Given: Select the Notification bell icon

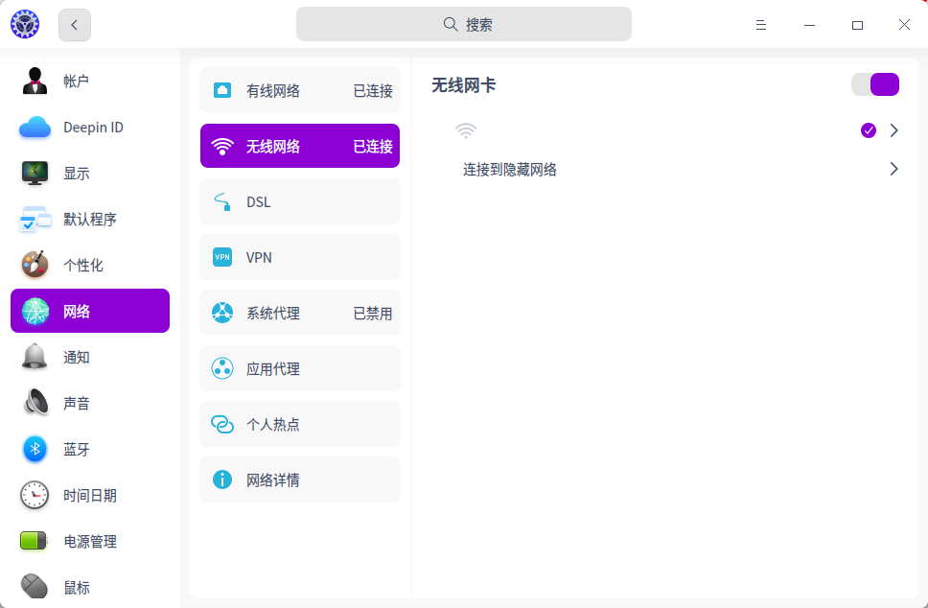Looking at the screenshot, I should 35,357.
